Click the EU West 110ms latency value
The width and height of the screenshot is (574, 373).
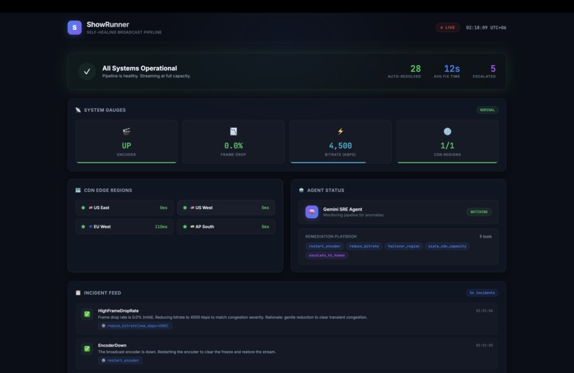pos(161,227)
